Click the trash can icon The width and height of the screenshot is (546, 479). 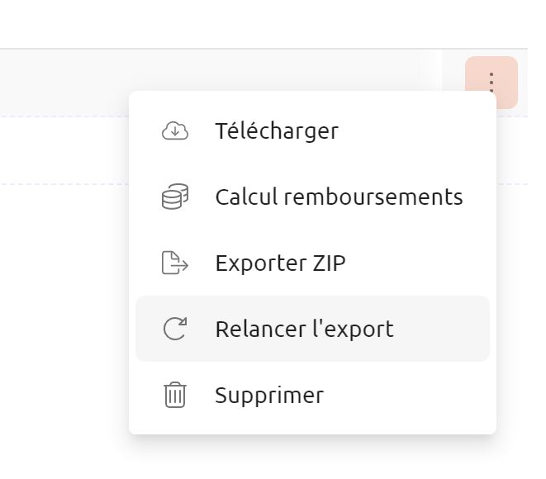click(x=175, y=395)
